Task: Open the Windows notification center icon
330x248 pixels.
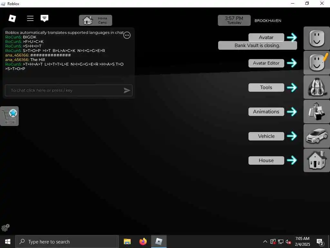Action: click(x=320, y=242)
